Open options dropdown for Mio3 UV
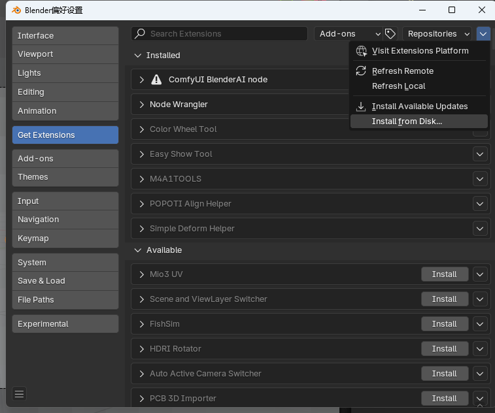This screenshot has width=495, height=413. [x=481, y=274]
